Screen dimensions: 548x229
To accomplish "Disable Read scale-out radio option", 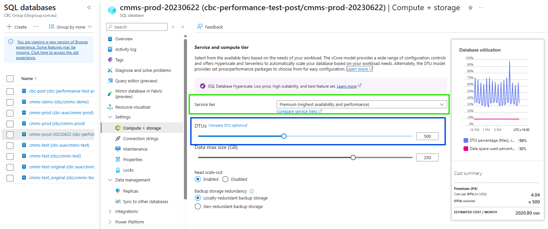I will click(225, 179).
